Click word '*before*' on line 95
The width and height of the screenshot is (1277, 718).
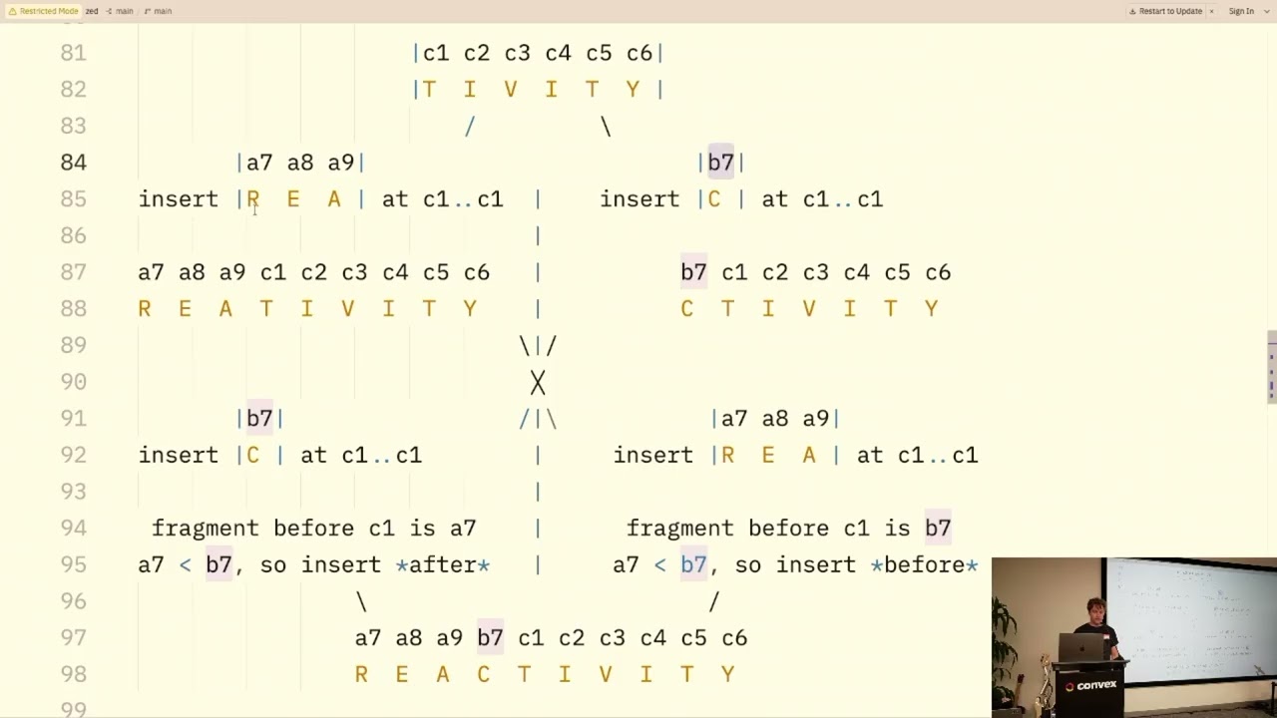[925, 564]
